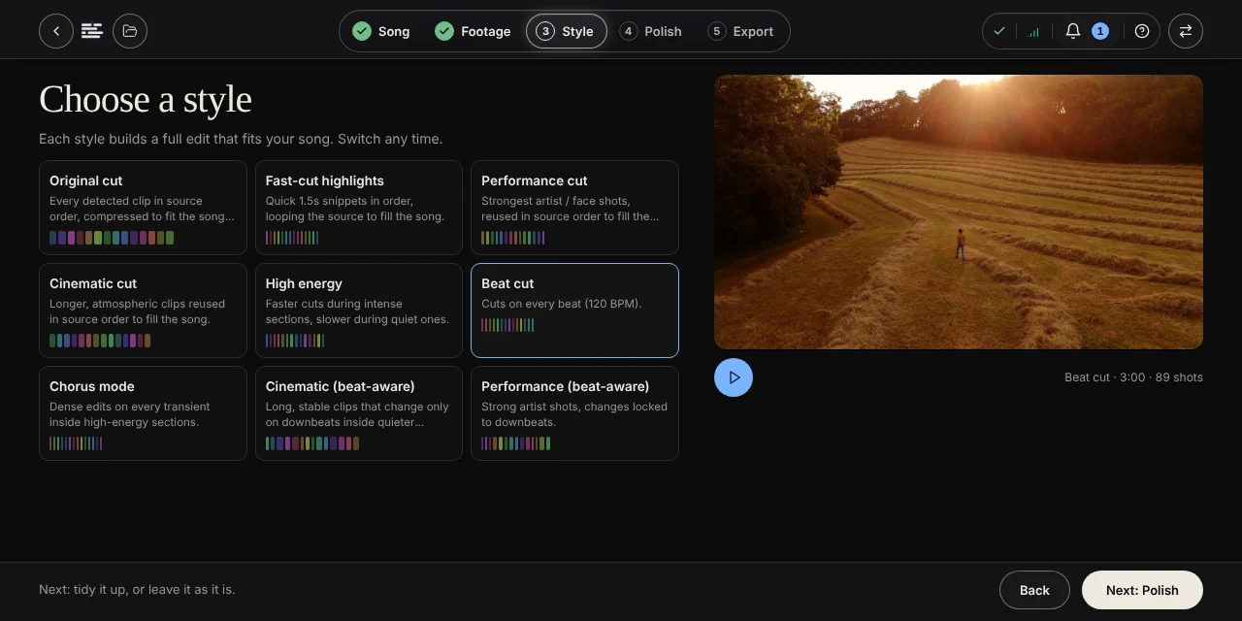This screenshot has width=1242, height=621.
Task: Open the help question mark icon
Action: point(1142,31)
